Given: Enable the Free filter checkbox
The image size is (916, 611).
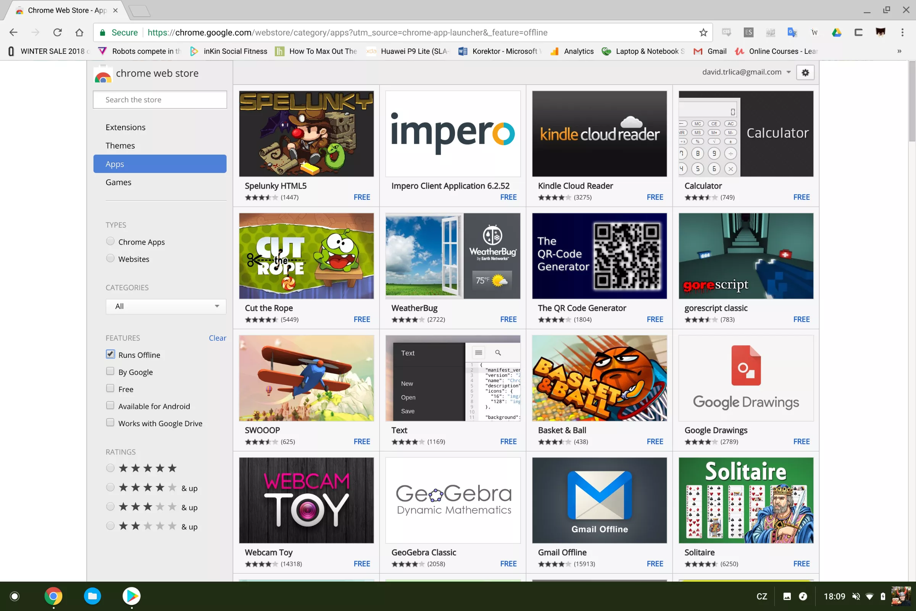Looking at the screenshot, I should tap(110, 388).
